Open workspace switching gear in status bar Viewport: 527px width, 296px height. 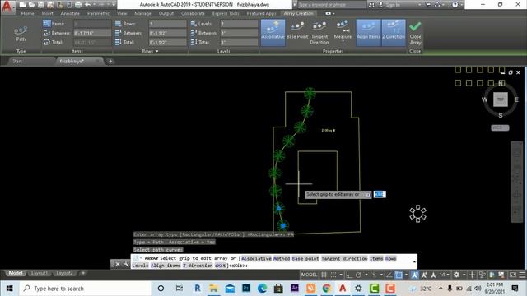coord(456,275)
